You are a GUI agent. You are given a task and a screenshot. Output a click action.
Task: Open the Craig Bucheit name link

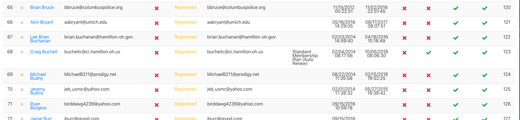(x=44, y=52)
